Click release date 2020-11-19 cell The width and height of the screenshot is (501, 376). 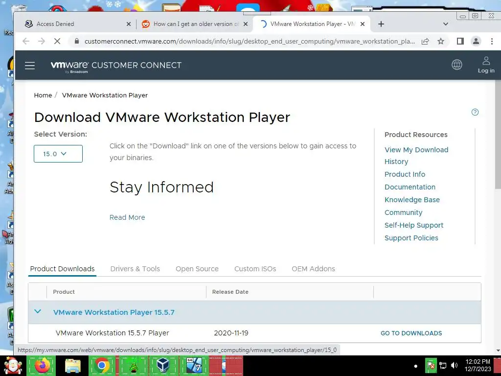(x=231, y=333)
